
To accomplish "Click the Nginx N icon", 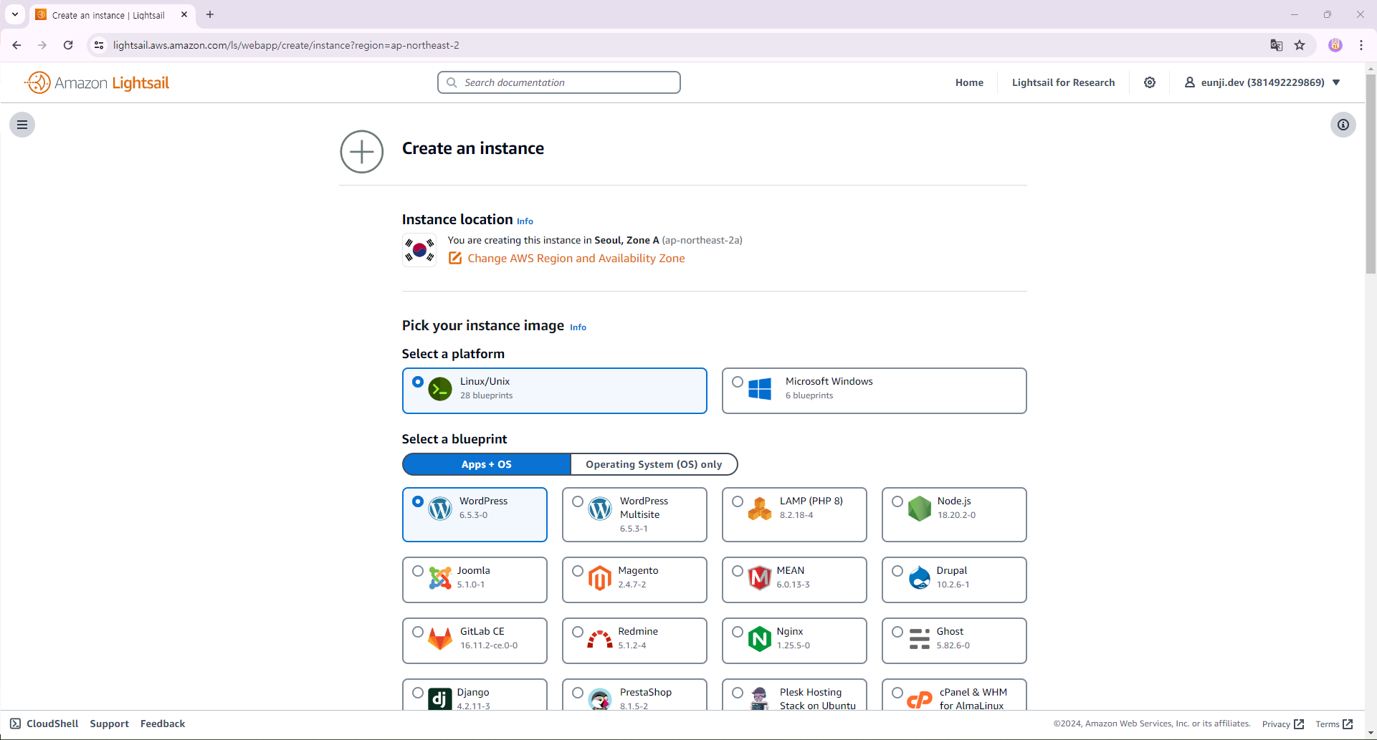I will [x=760, y=638].
